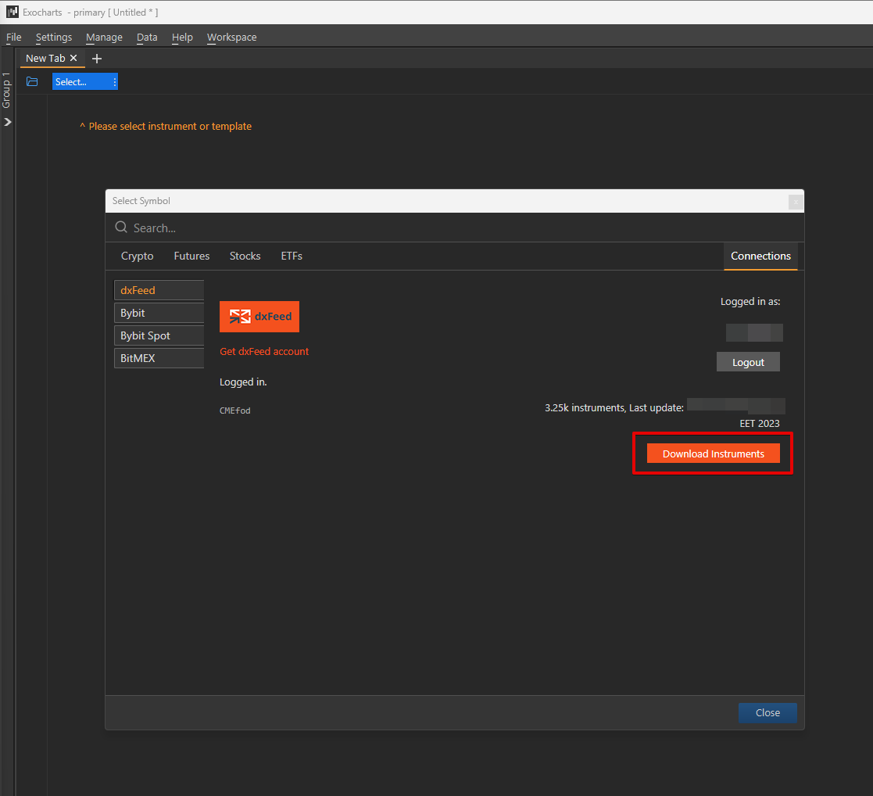Open the Help menu
Viewport: 873px width, 796px height.
[x=182, y=38]
